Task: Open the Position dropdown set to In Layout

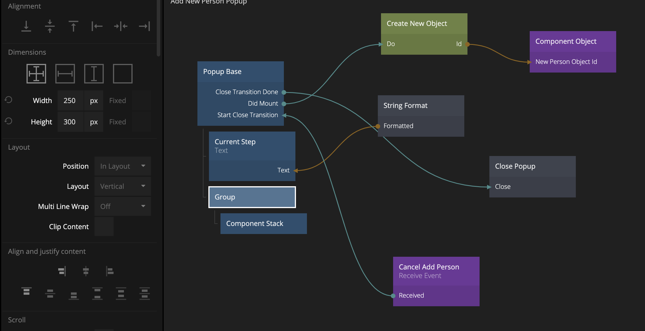Action: (x=122, y=166)
